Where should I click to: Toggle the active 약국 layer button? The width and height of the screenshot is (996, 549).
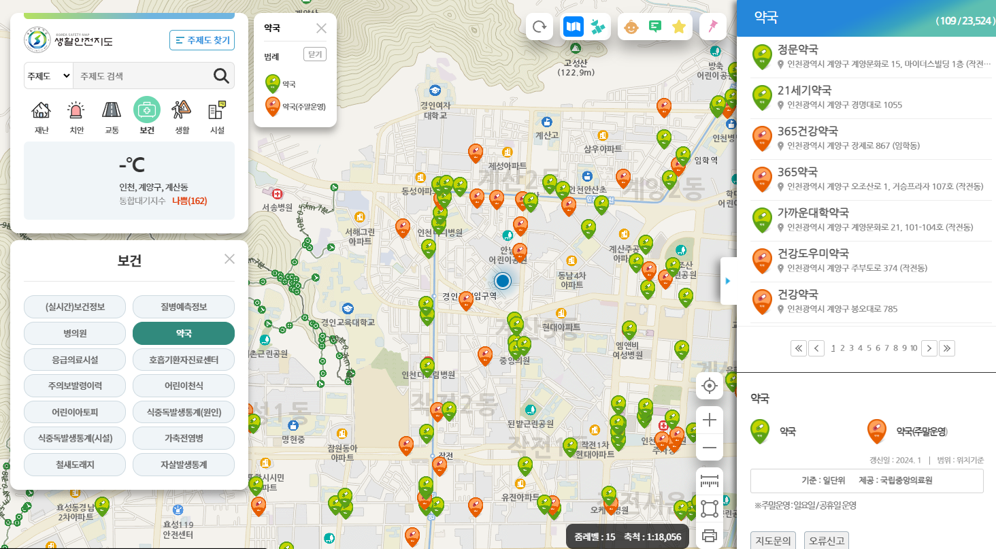[184, 333]
